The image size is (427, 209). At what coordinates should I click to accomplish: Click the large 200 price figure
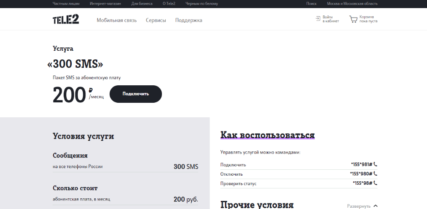pos(70,95)
